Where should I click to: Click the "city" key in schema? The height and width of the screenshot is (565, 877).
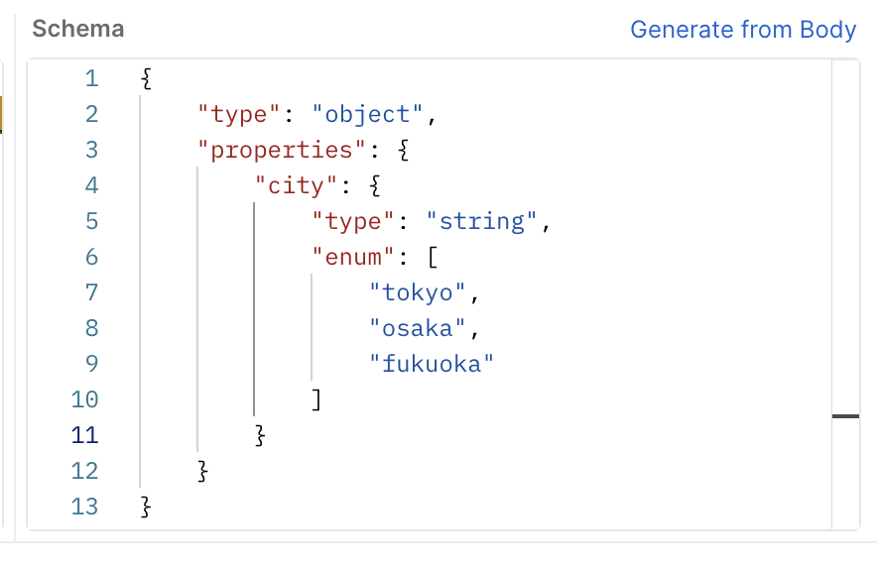coord(296,186)
